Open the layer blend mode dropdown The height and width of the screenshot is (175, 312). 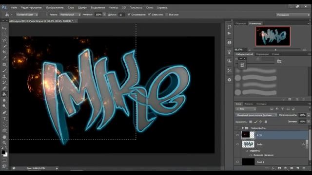[x=256, y=115]
